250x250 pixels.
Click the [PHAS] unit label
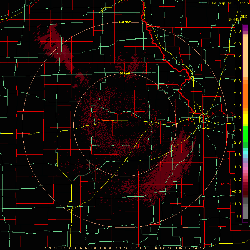235,19
